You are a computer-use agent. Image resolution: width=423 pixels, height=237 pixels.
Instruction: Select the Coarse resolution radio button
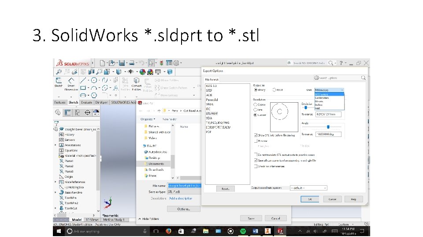255,104
